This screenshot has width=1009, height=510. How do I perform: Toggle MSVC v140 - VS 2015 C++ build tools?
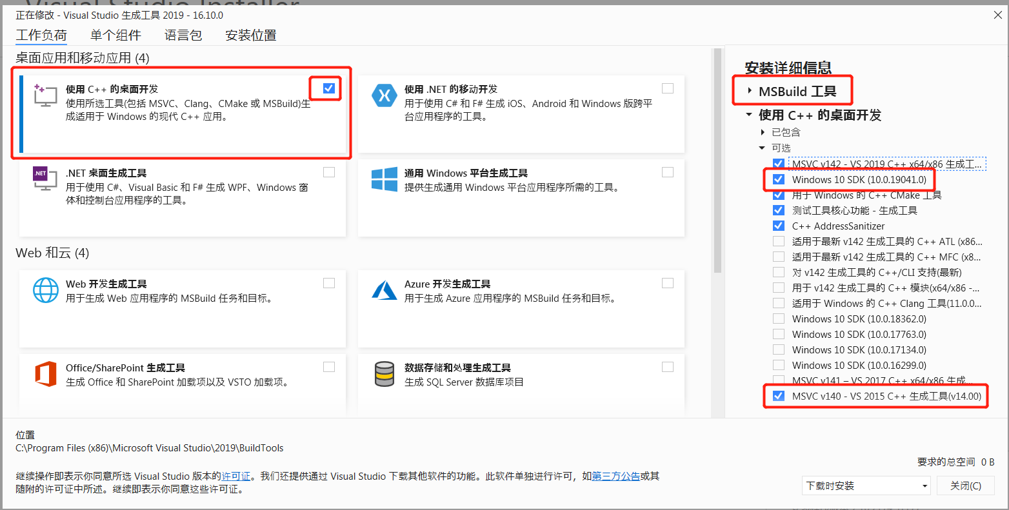[779, 396]
